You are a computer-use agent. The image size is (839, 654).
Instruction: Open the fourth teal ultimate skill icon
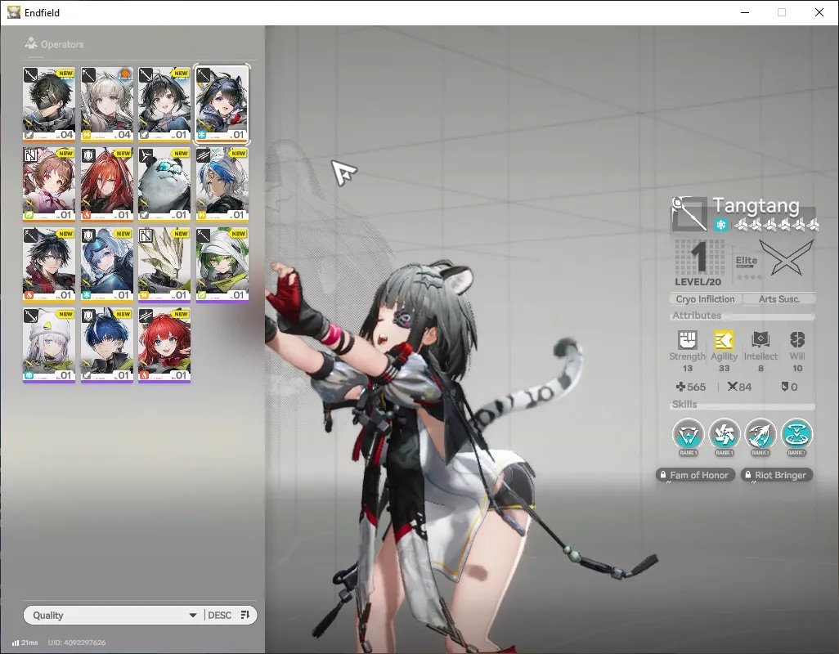(x=796, y=434)
